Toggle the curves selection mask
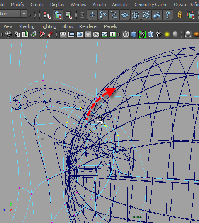 click(114, 15)
